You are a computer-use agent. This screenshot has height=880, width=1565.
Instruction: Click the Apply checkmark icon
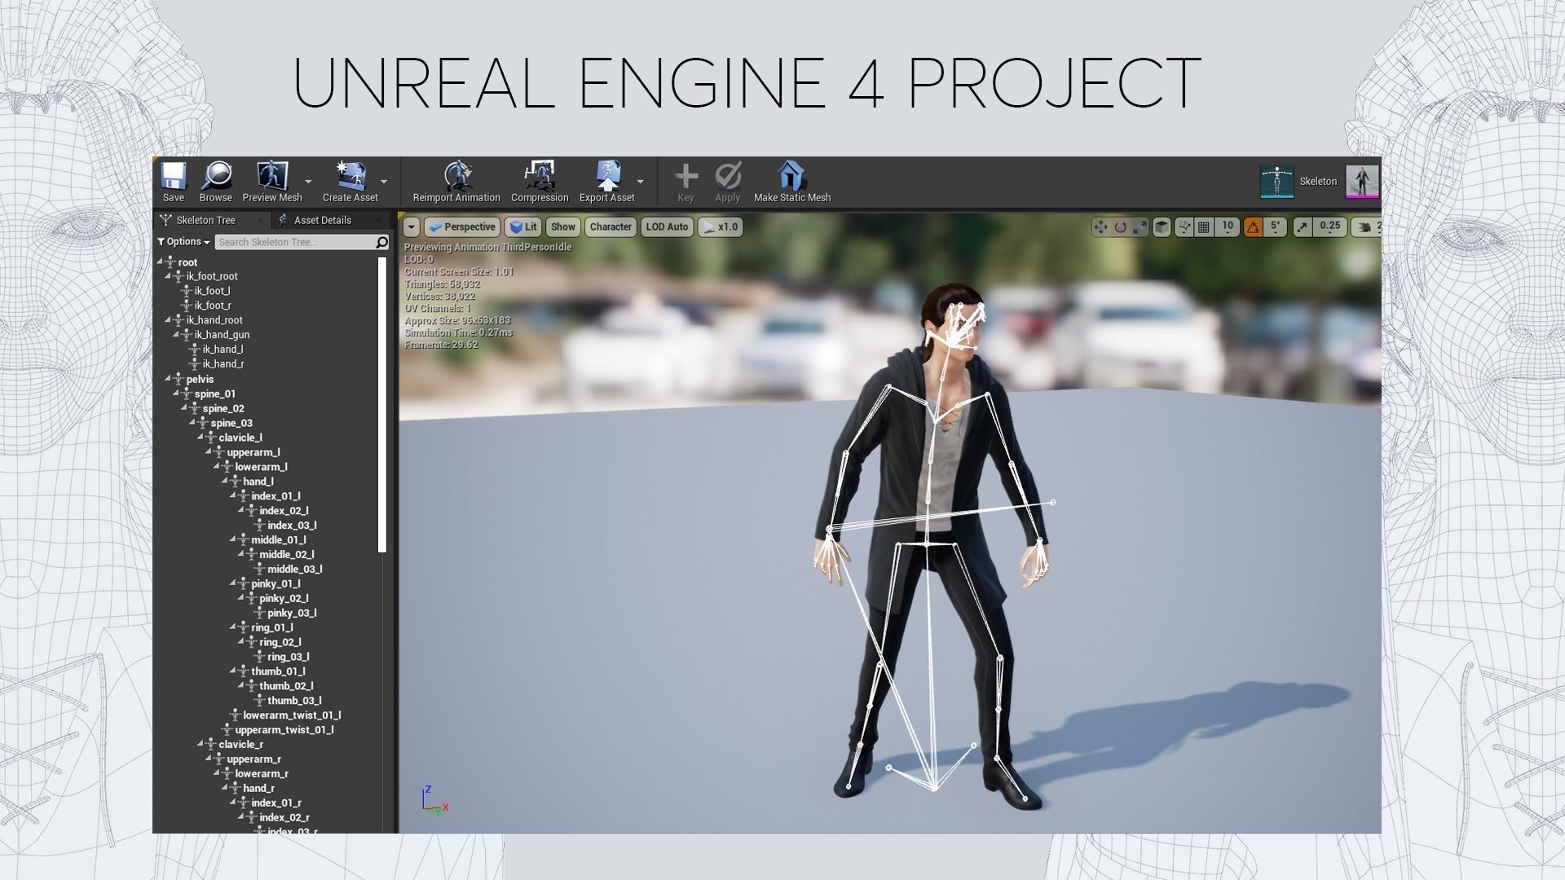728,176
